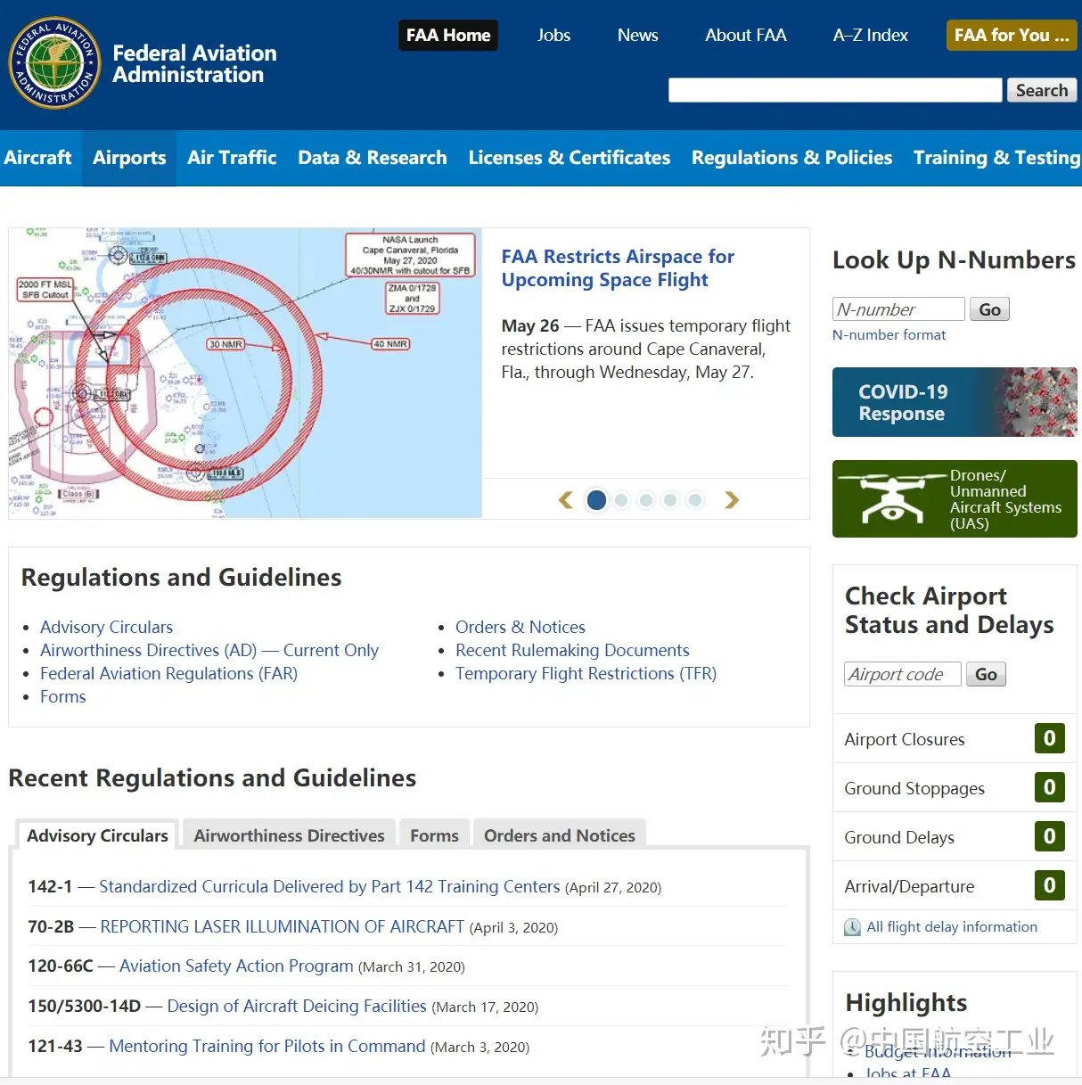Open the FAA for You dropdown
This screenshot has width=1082, height=1085.
[1012, 36]
